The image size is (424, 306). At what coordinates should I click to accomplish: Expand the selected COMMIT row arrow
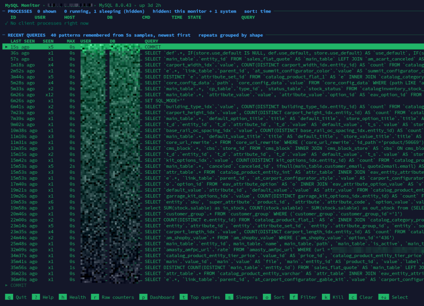[x=6, y=47]
